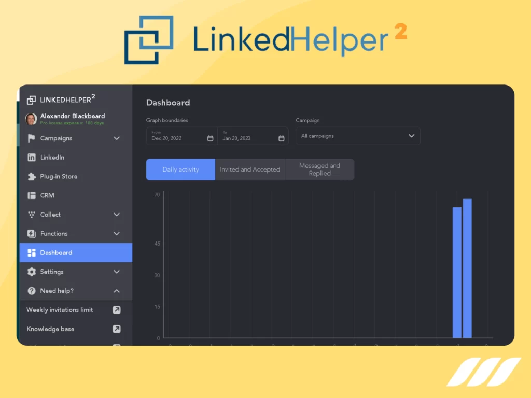Image resolution: width=531 pixels, height=398 pixels.
Task: Click the Alexander Blackbeard account name
Action: click(73, 116)
